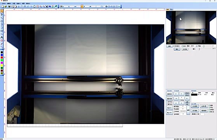Select the red rectangle outline tool
The image size is (217, 140).
2,40
